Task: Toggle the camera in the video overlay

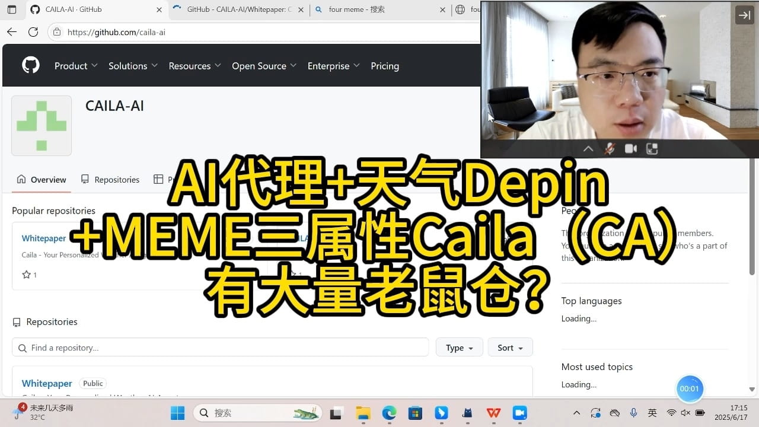Action: click(x=630, y=148)
